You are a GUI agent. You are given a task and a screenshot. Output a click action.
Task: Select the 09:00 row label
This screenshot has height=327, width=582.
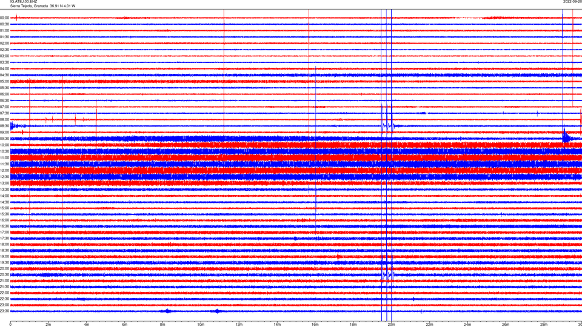click(4, 133)
